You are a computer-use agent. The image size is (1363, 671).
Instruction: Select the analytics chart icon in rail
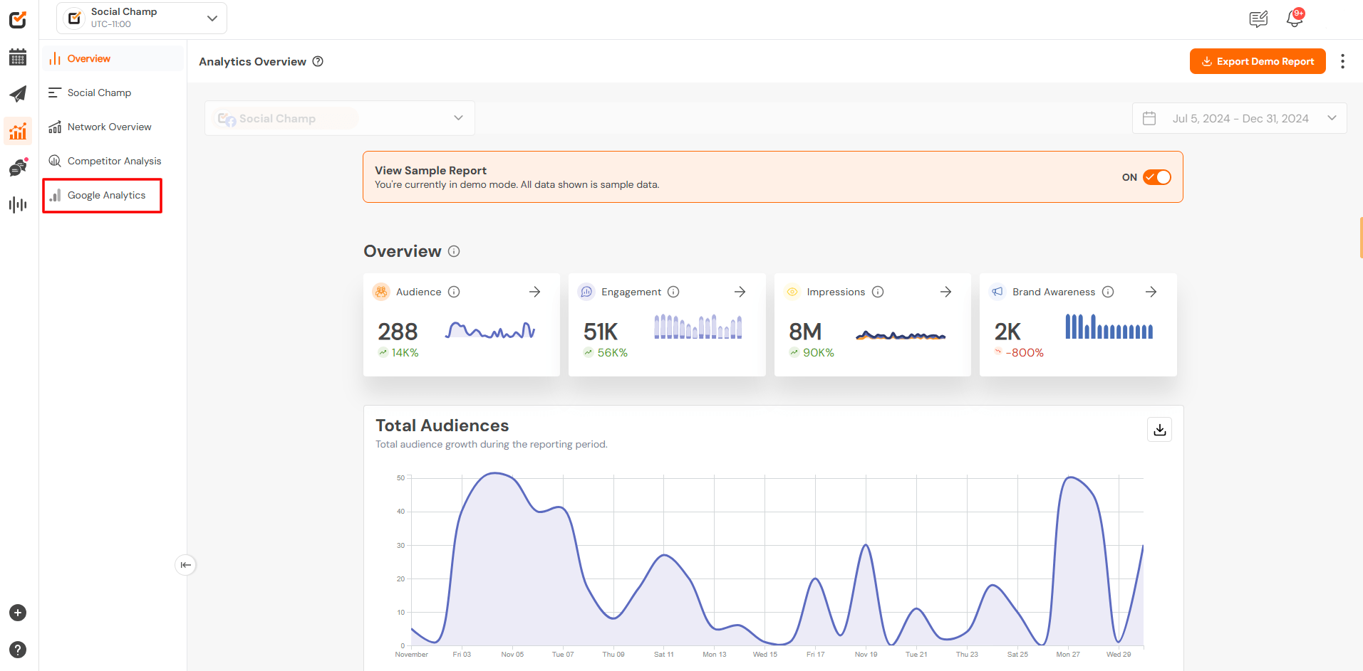[x=18, y=131]
